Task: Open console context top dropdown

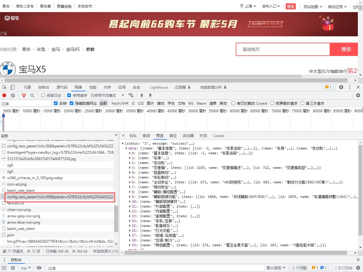Action: click(26, 268)
